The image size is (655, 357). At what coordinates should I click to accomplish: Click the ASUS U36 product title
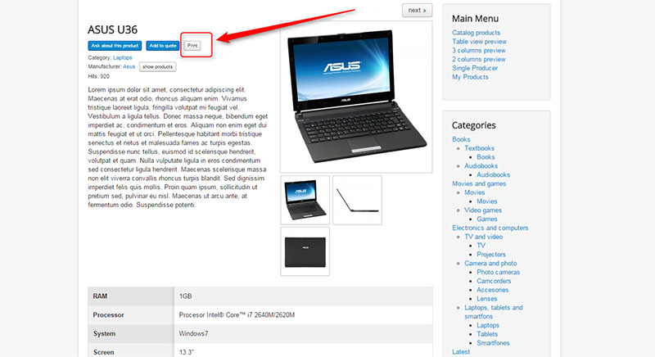click(112, 29)
